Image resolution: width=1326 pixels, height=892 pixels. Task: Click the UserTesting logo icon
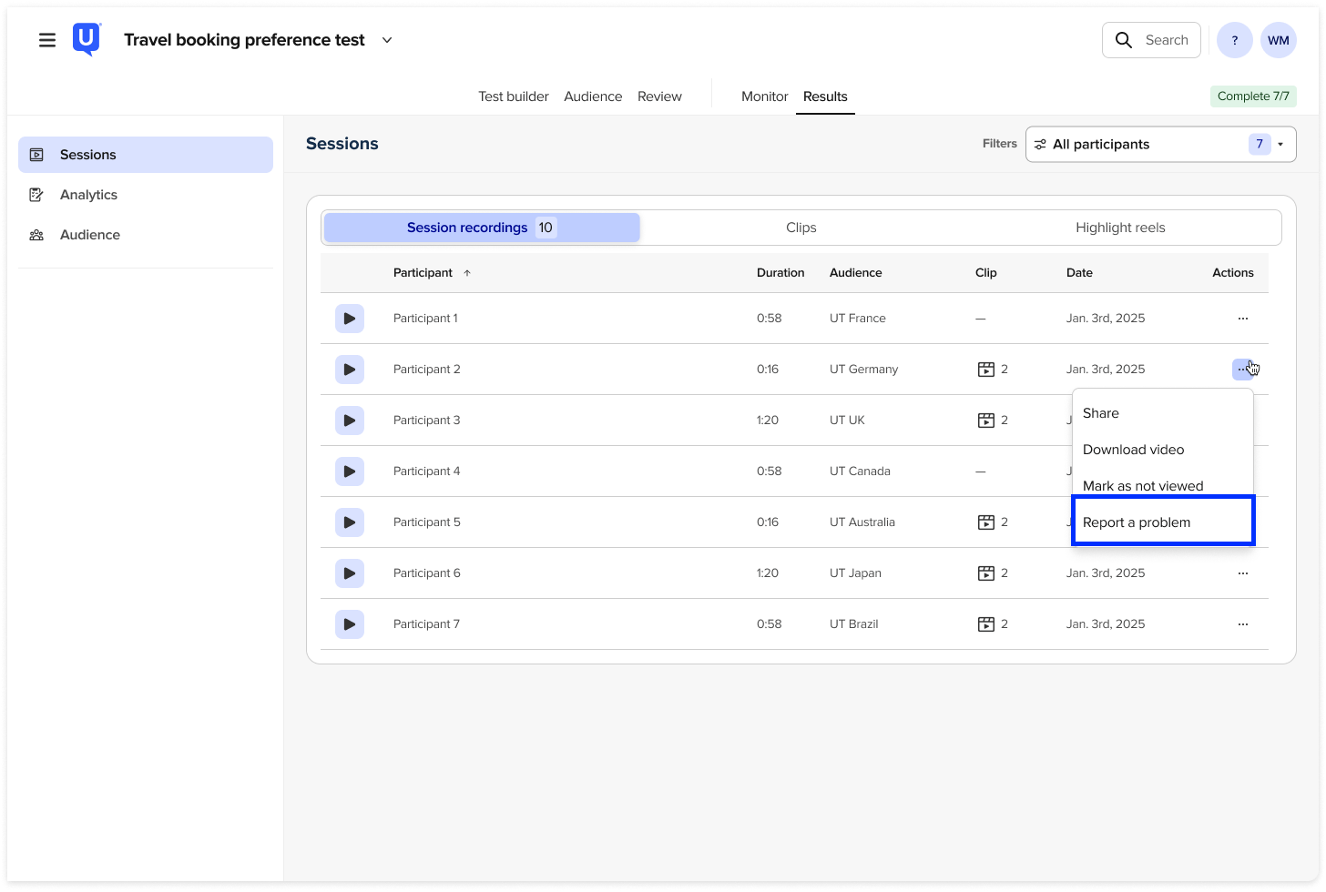coord(87,40)
